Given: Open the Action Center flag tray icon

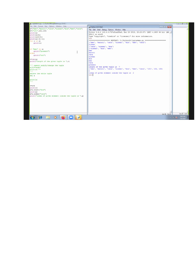Looking at the screenshot, I should point(176,118).
